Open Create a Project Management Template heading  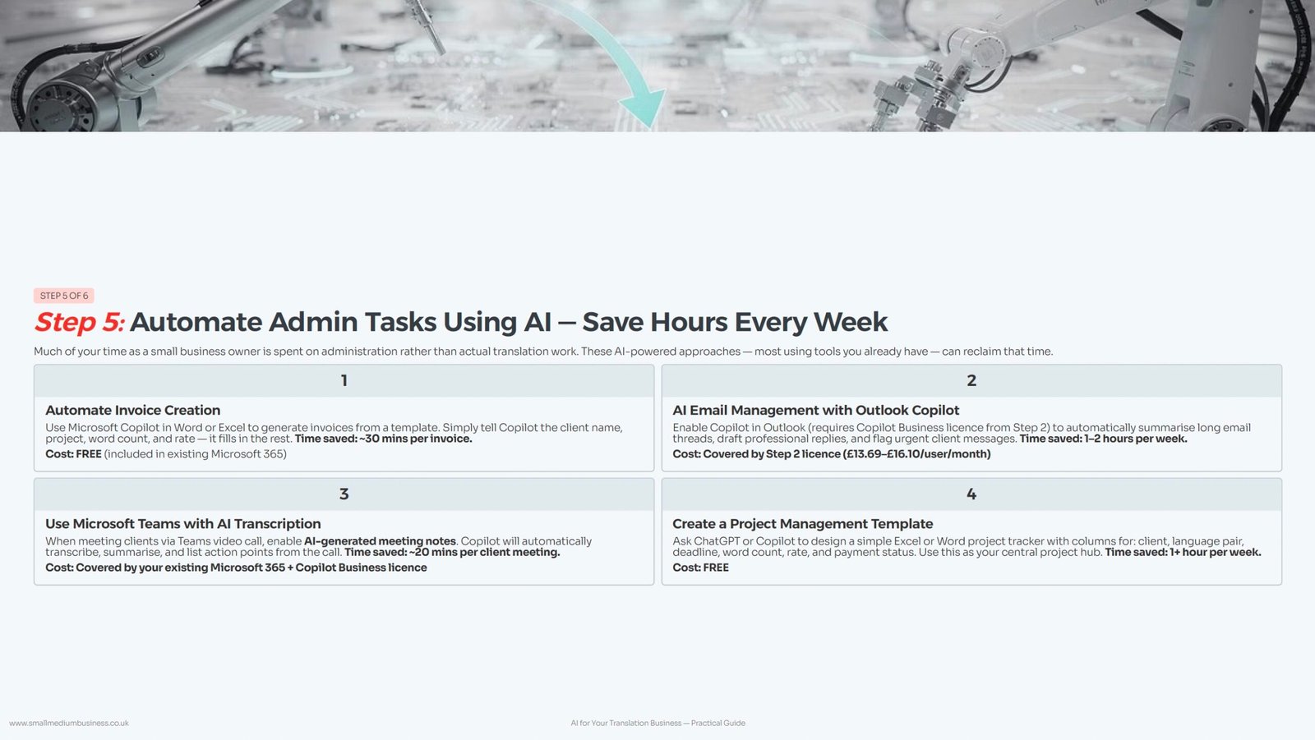click(802, 524)
